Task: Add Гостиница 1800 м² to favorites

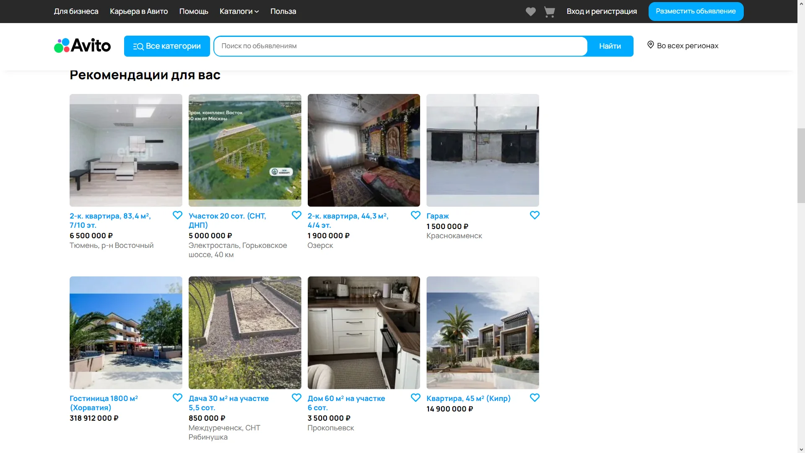Action: pos(177,398)
